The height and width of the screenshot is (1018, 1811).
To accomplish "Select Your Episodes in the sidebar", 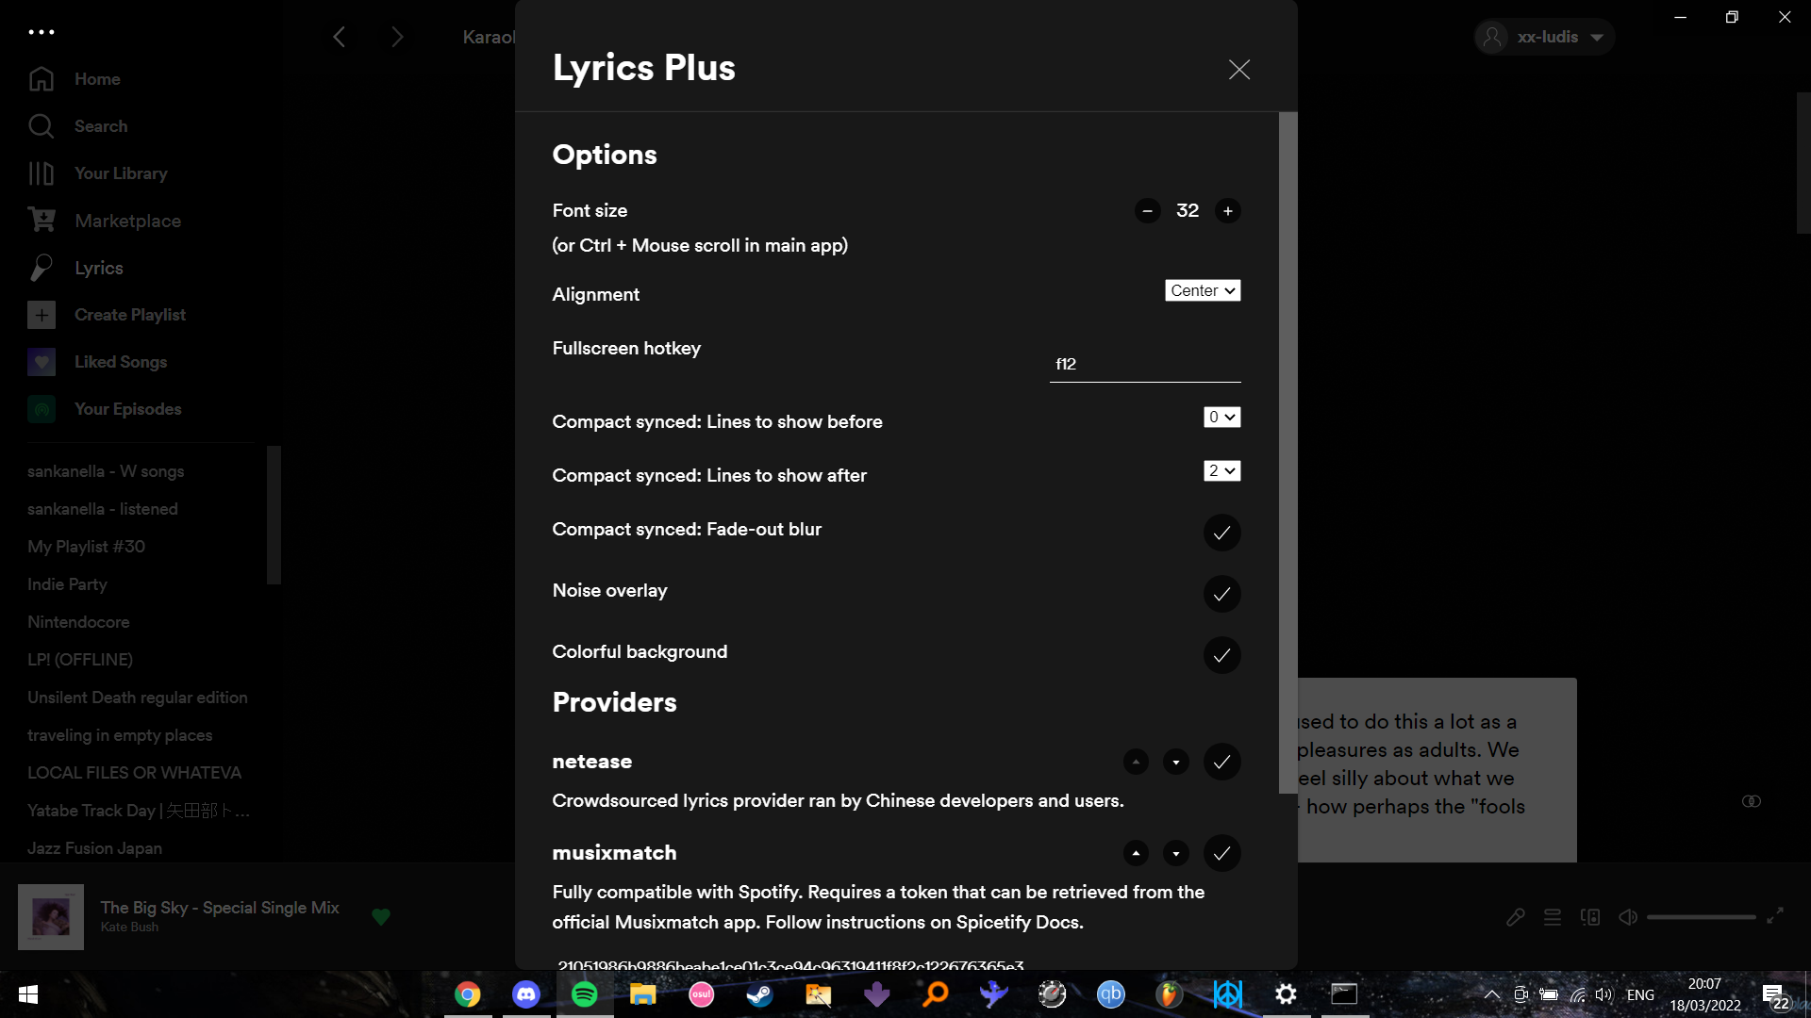I will click(x=128, y=408).
